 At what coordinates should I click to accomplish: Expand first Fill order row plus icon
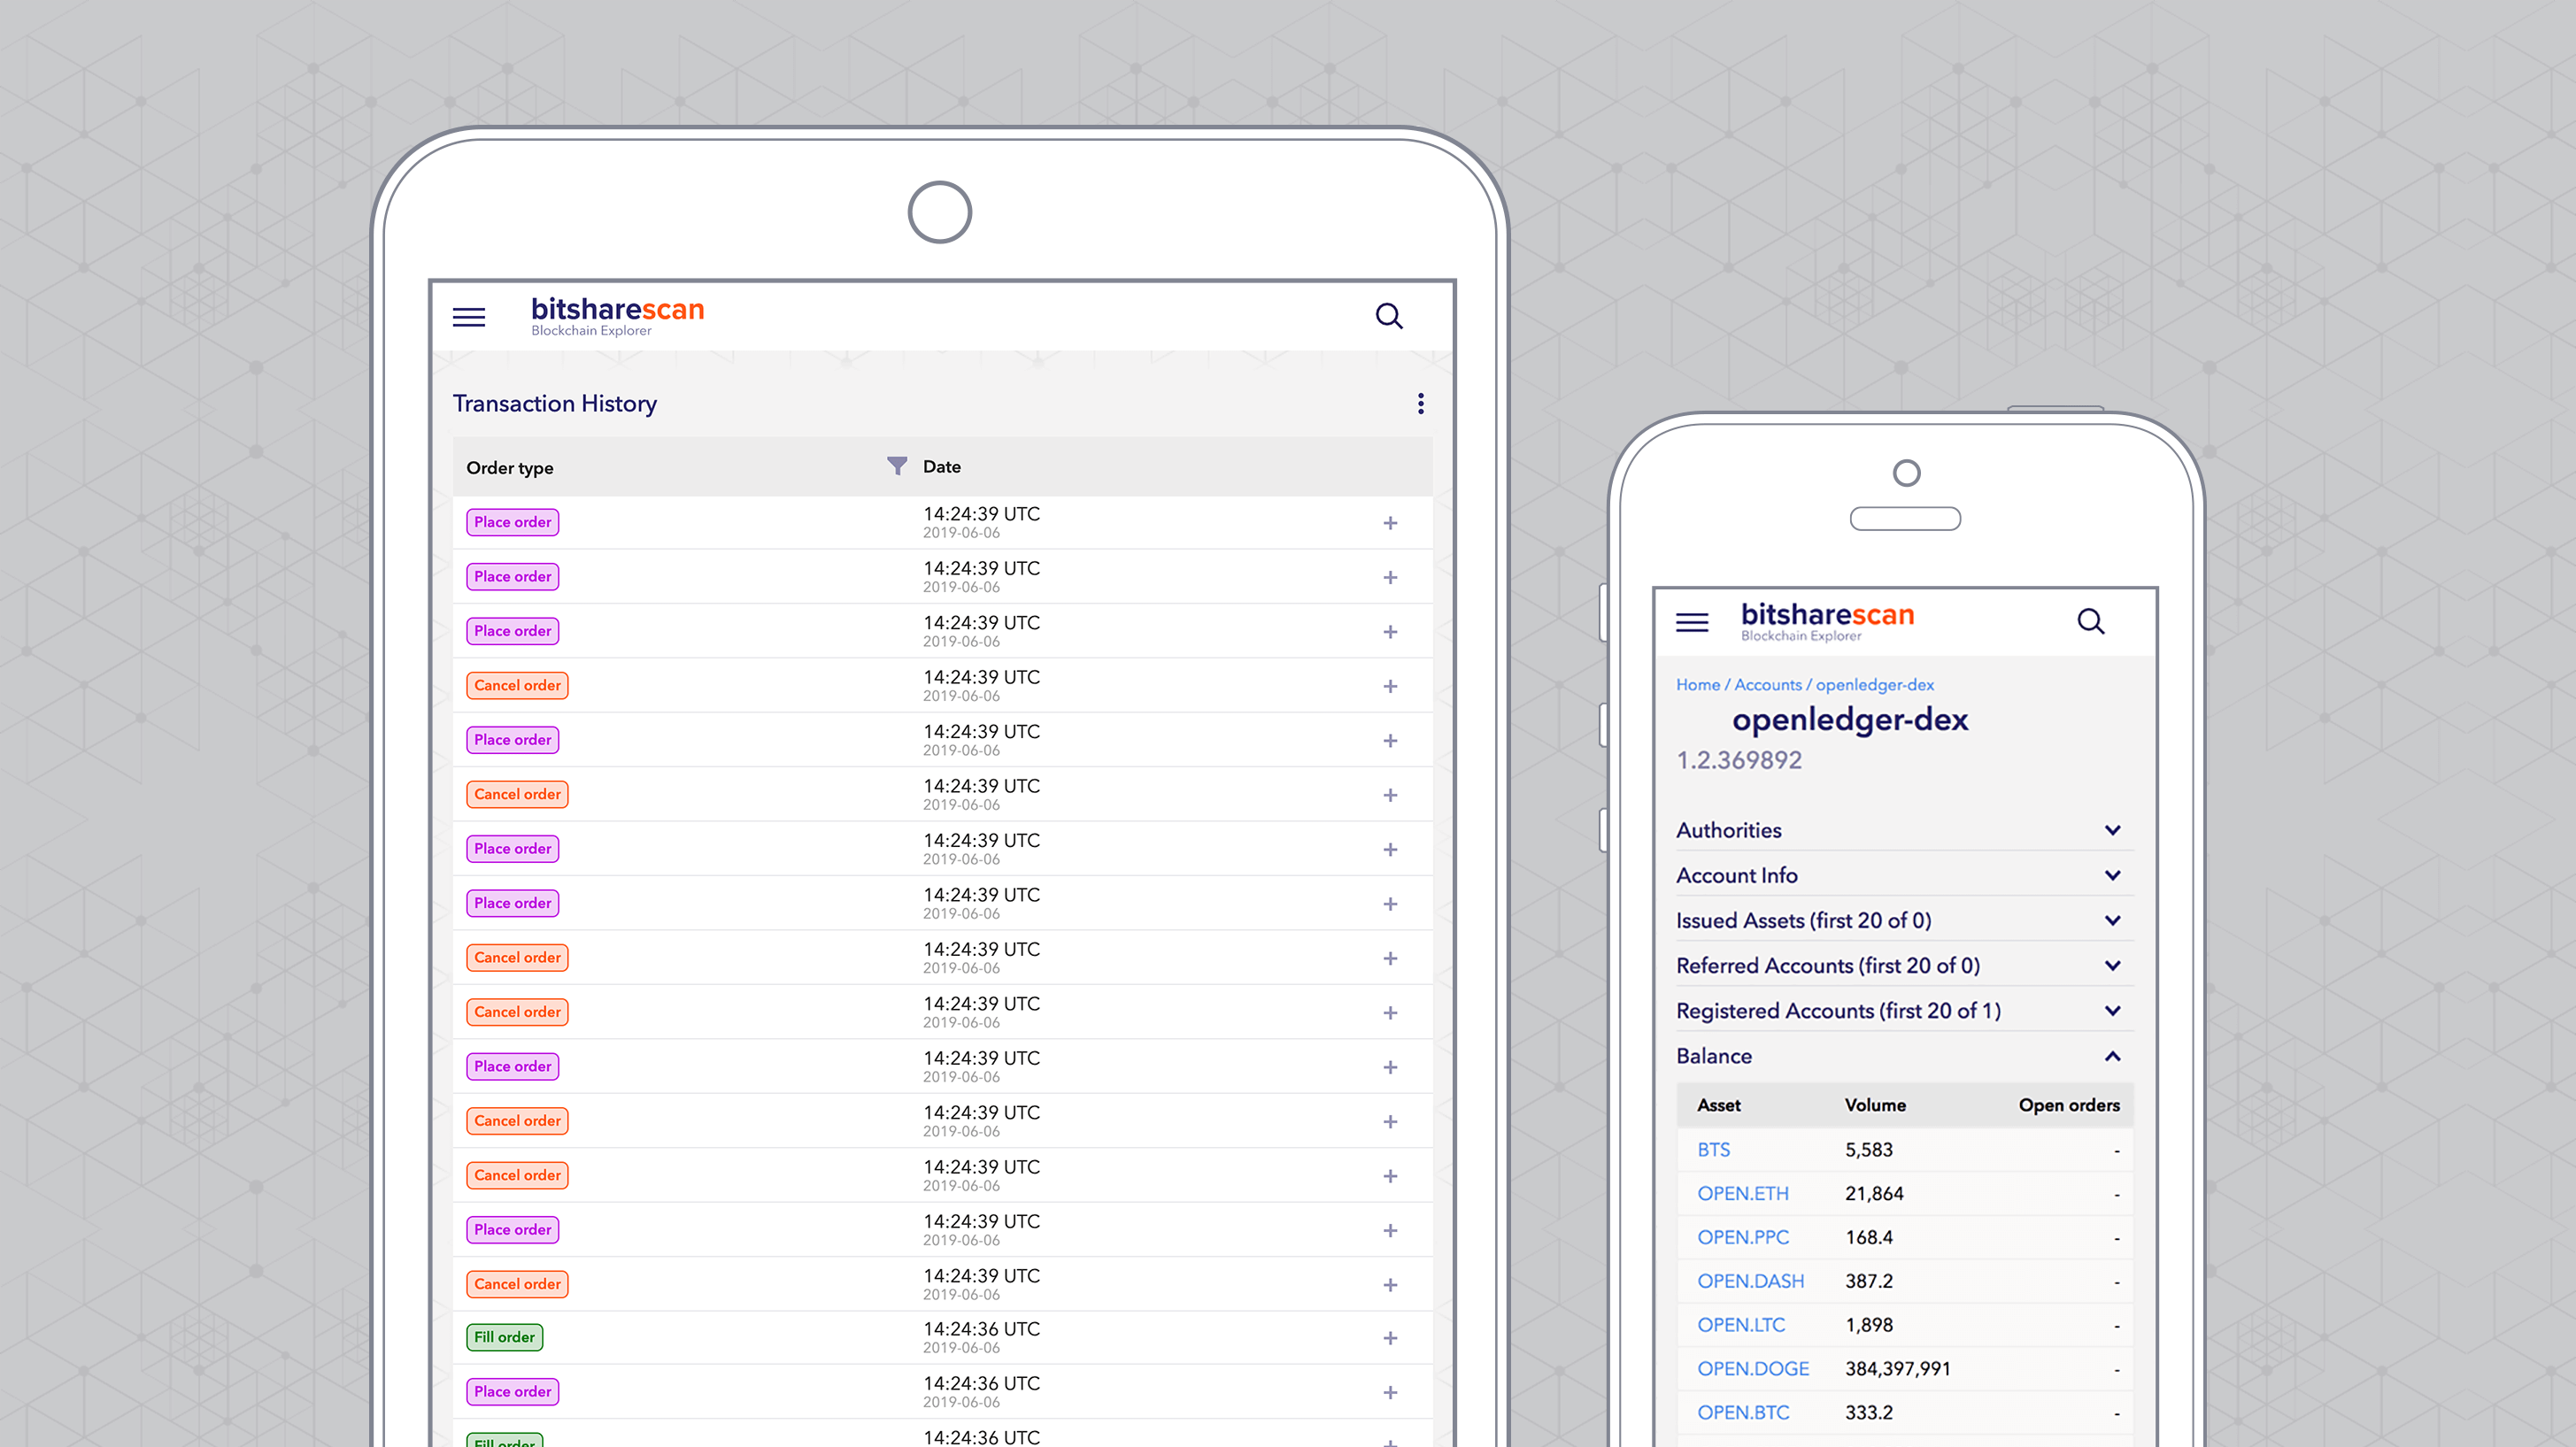tap(1389, 1338)
